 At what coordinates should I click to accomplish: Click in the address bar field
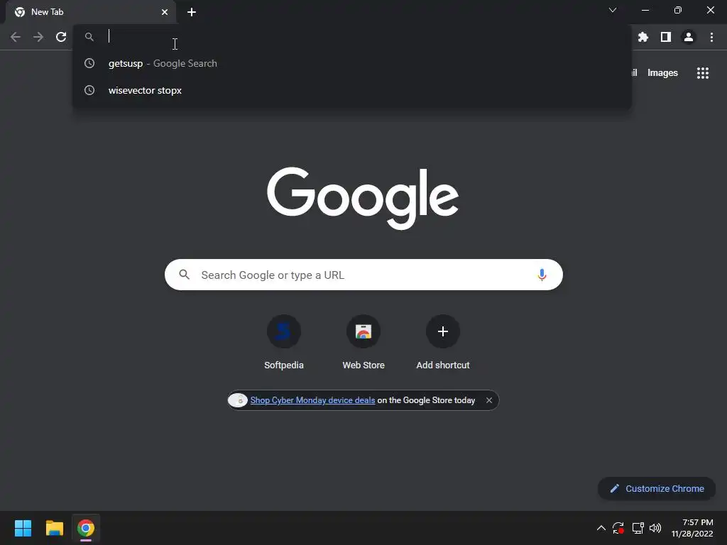[352, 37]
